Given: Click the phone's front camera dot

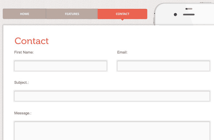Looking at the screenshot, I should (175, 14).
